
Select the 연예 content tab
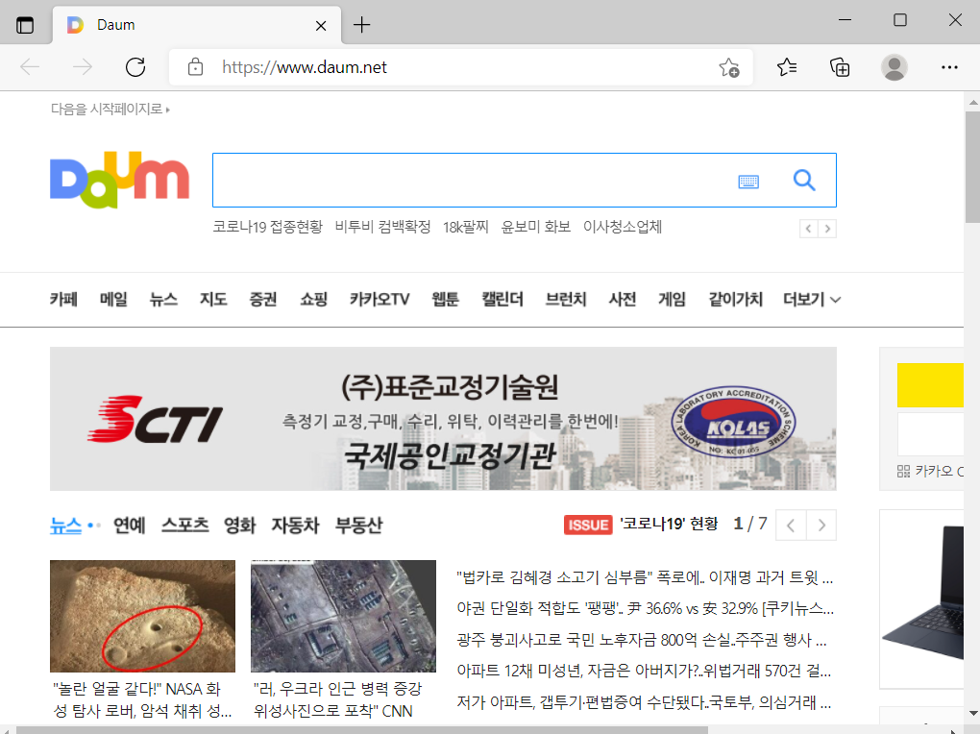point(130,526)
